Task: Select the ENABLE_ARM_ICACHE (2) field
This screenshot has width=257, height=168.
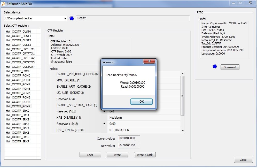Action: (x=74, y=87)
